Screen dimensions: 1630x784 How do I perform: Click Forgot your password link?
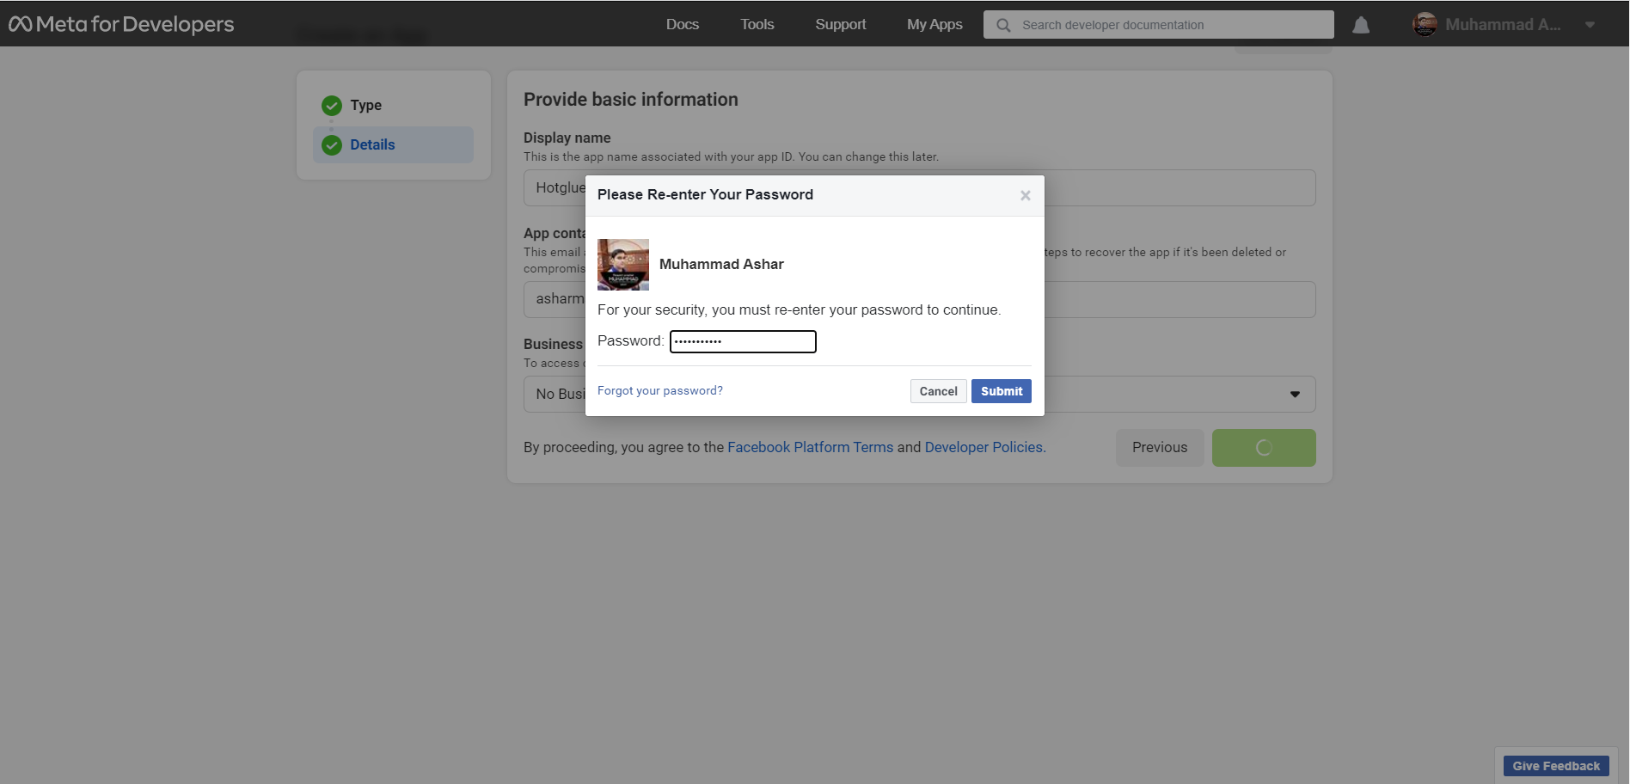pyautogui.click(x=660, y=390)
